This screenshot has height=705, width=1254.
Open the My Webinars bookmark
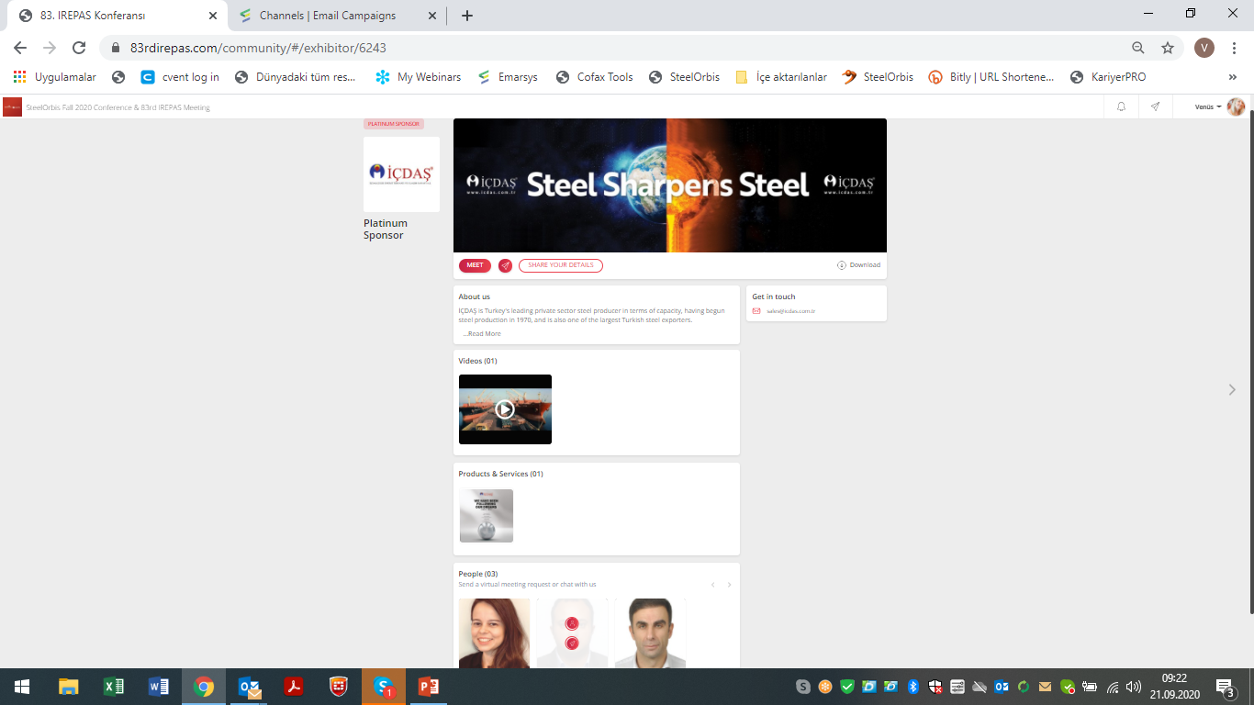click(419, 77)
